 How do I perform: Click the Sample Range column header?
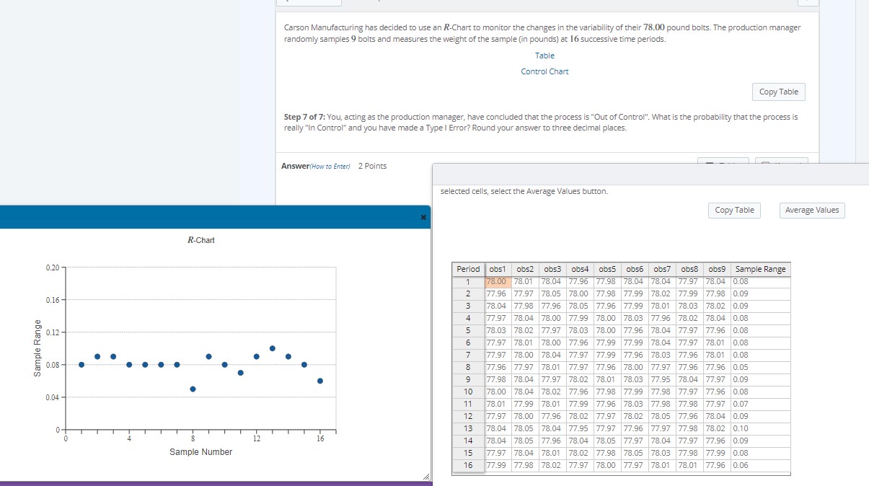click(x=760, y=269)
